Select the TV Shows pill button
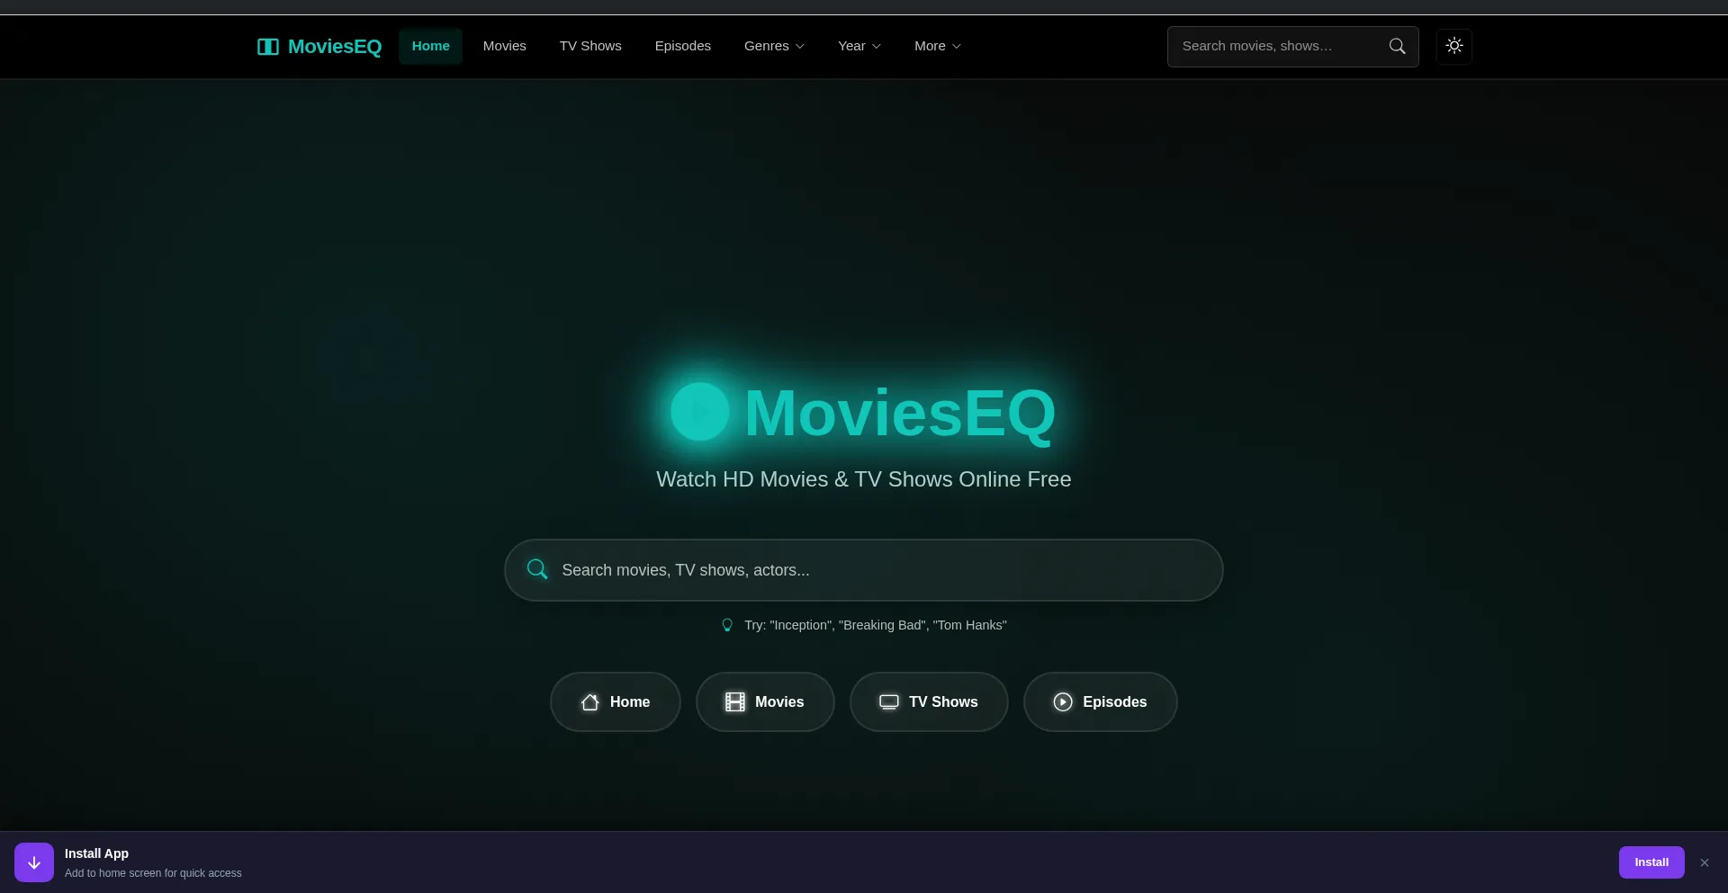The height and width of the screenshot is (893, 1728). coord(929,702)
